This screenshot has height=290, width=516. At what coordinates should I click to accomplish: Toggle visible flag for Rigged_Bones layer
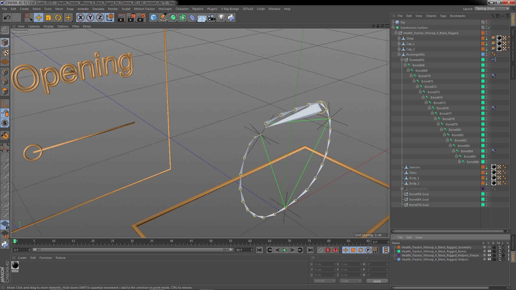click(x=489, y=251)
